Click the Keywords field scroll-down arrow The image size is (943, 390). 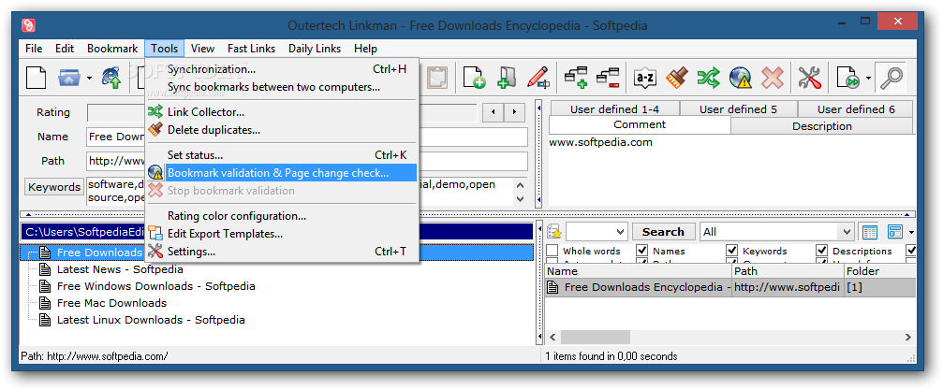pyautogui.click(x=521, y=199)
